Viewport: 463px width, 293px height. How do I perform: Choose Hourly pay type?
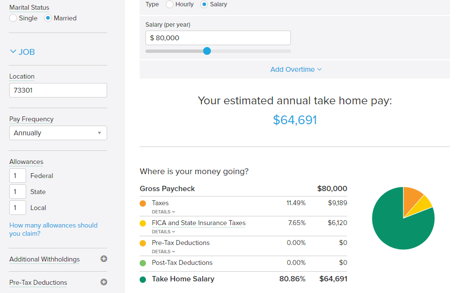click(170, 4)
